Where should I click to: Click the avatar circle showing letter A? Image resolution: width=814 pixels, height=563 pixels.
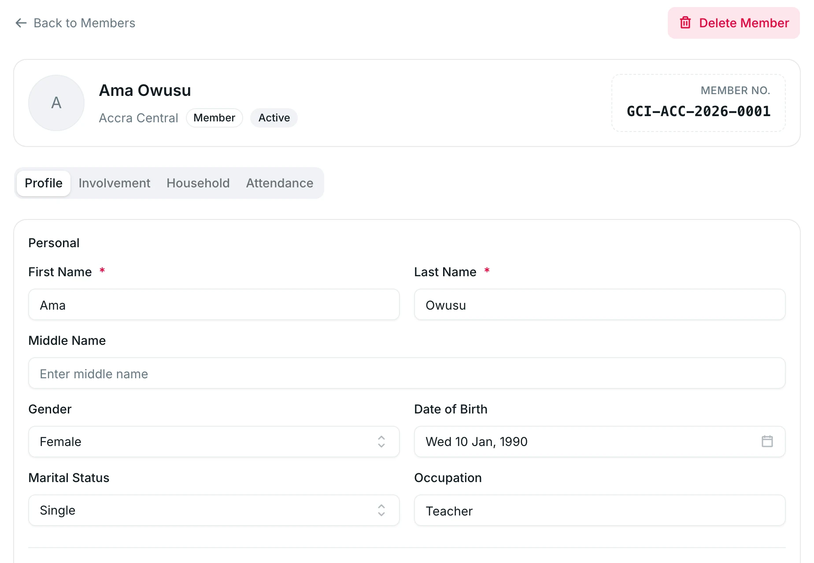coord(56,103)
